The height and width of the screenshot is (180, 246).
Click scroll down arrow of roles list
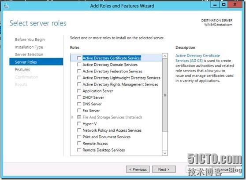click(x=165, y=153)
